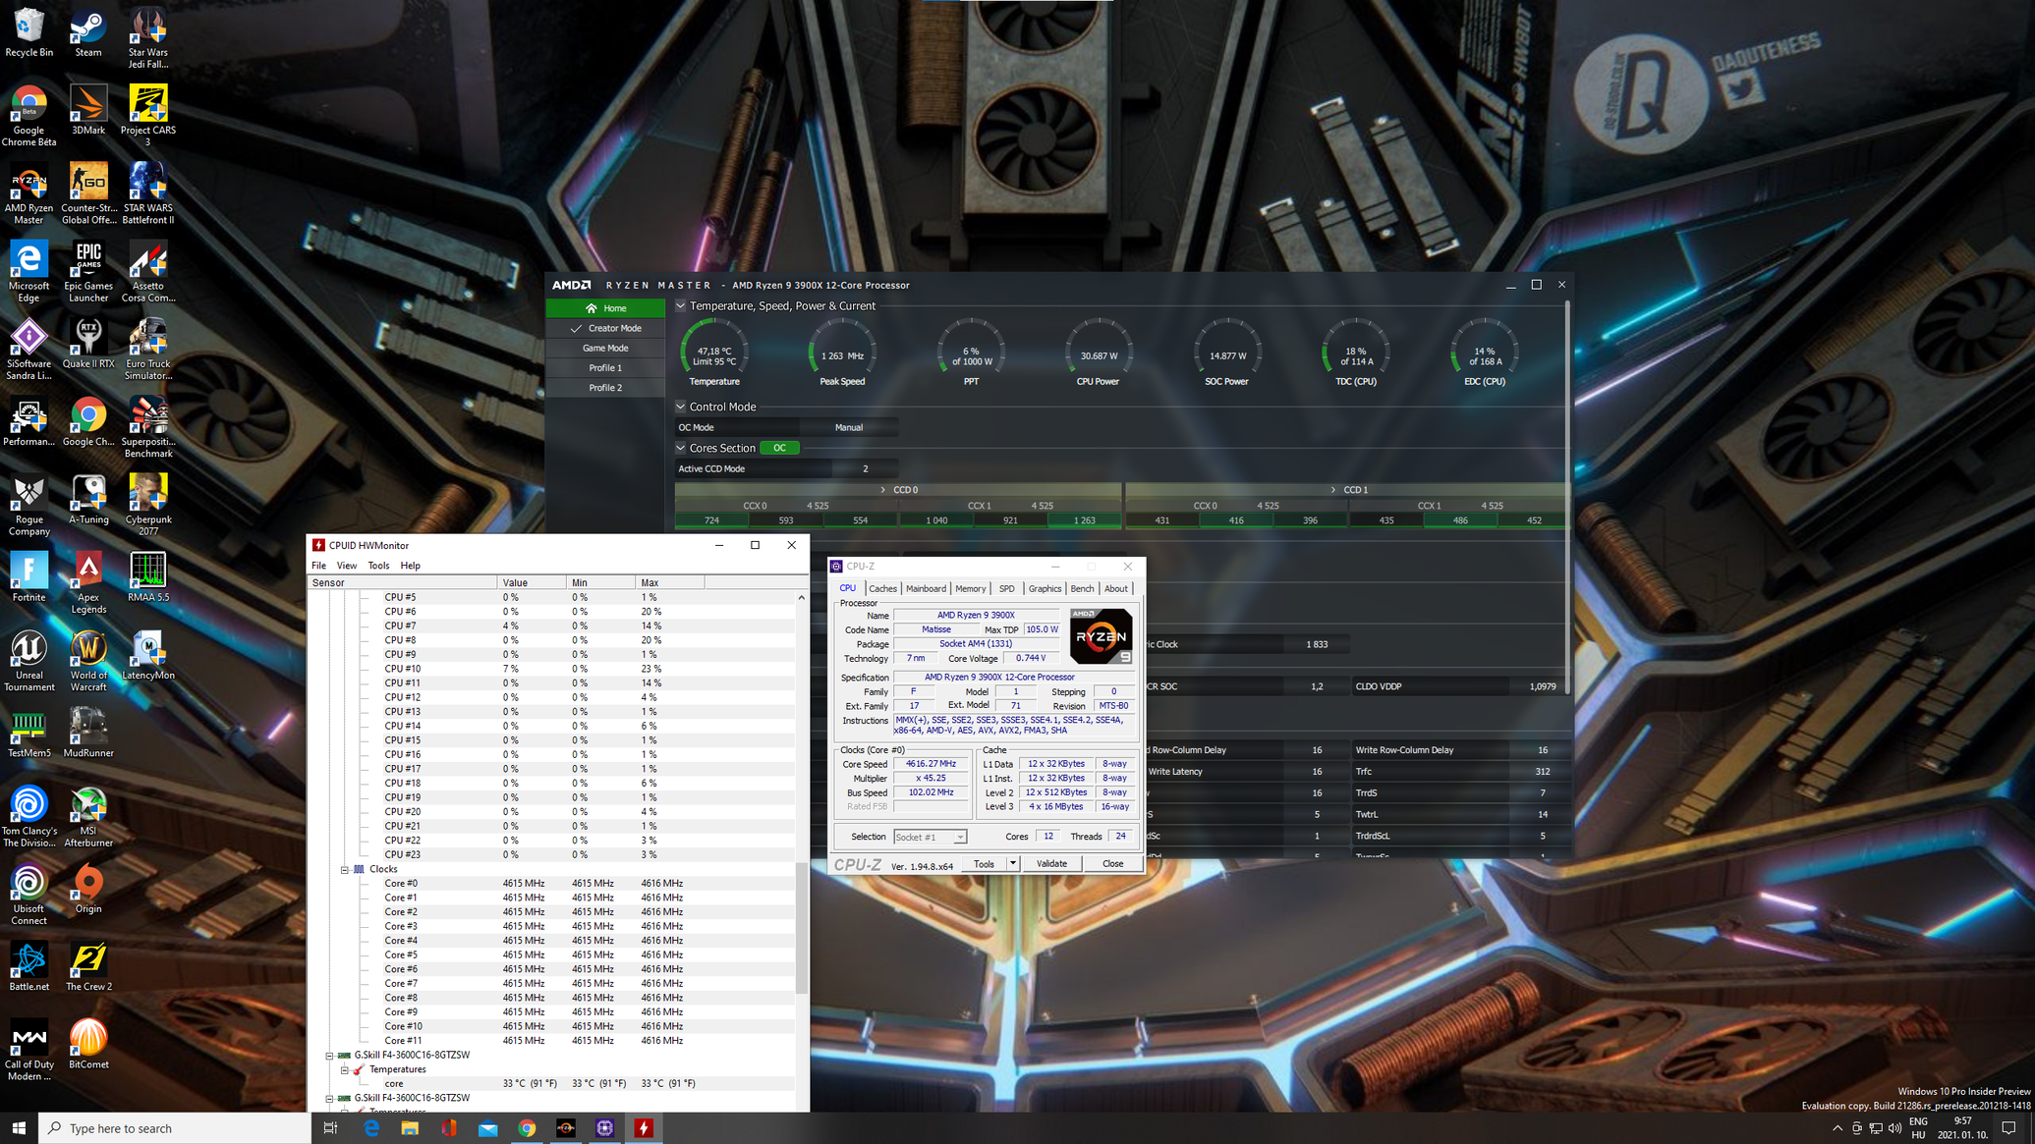This screenshot has width=2035, height=1144.
Task: Open the LatencyMon desktop shortcut
Action: click(148, 655)
